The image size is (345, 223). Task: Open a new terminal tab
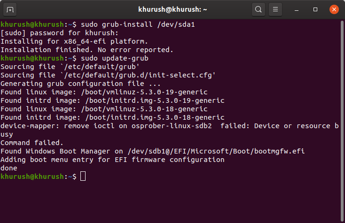pos(10,10)
